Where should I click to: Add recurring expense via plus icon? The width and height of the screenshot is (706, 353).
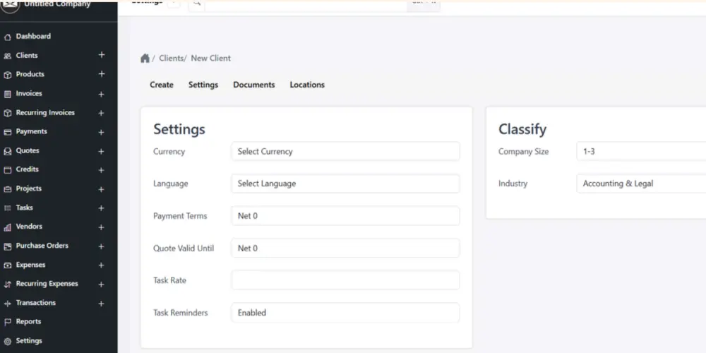101,285
